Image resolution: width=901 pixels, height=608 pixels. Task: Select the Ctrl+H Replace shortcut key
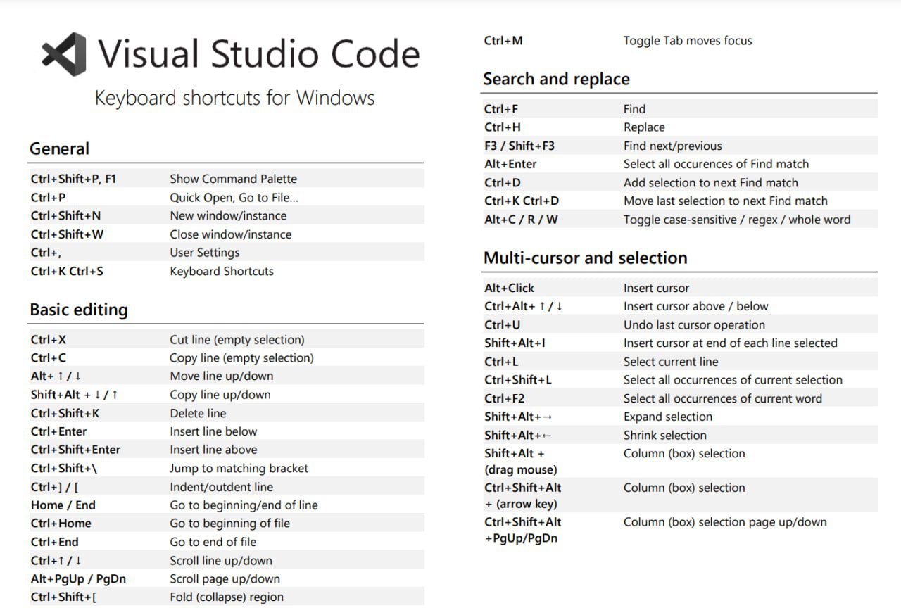[502, 127]
